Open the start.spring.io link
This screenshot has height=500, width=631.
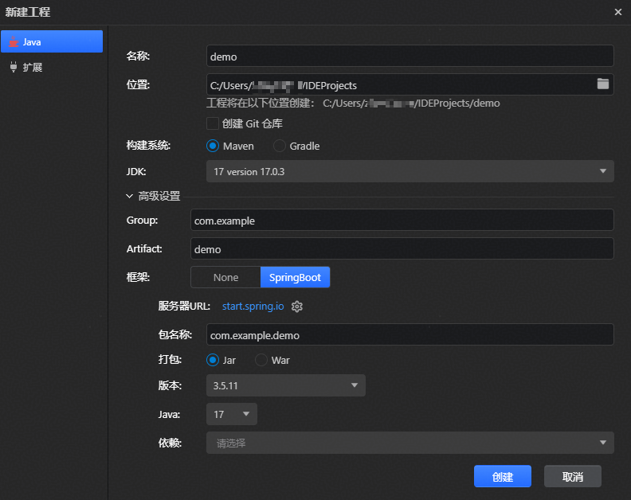point(253,306)
